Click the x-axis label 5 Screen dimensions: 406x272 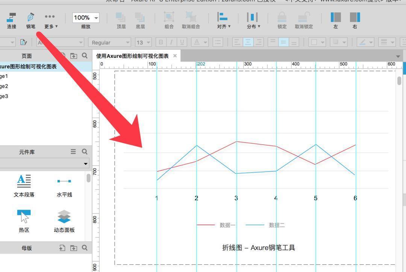point(315,198)
